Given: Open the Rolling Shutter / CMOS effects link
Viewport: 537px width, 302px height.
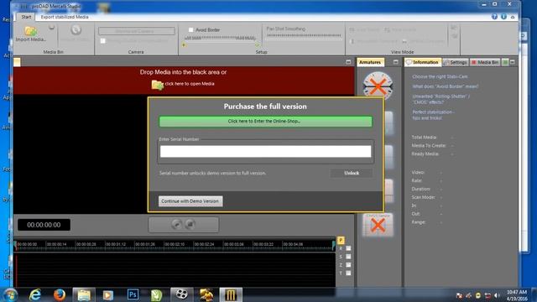Looking at the screenshot, I should (x=441, y=99).
